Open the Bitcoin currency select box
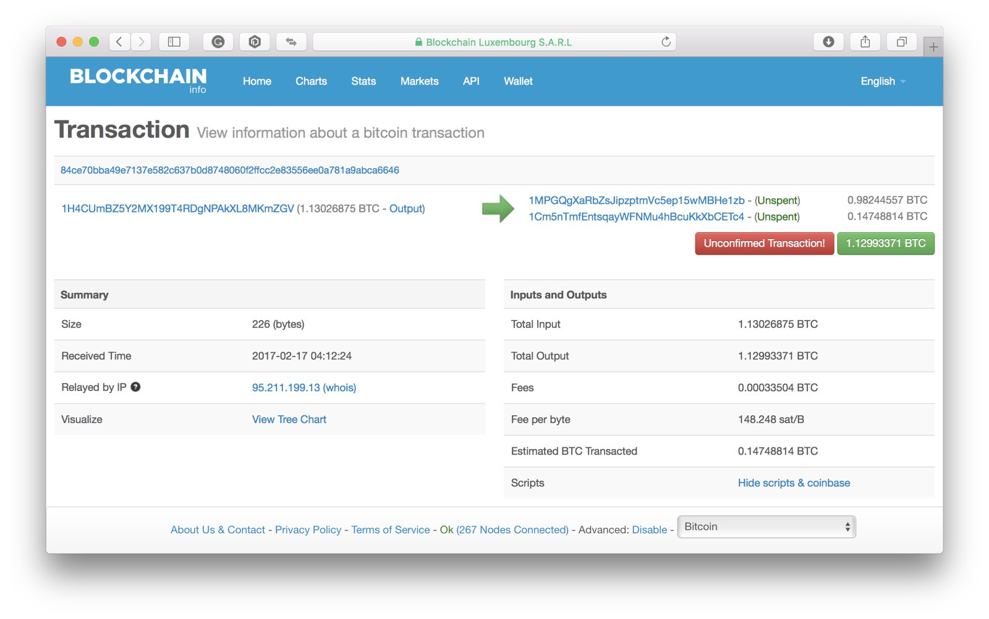The image size is (989, 619). coord(766,527)
